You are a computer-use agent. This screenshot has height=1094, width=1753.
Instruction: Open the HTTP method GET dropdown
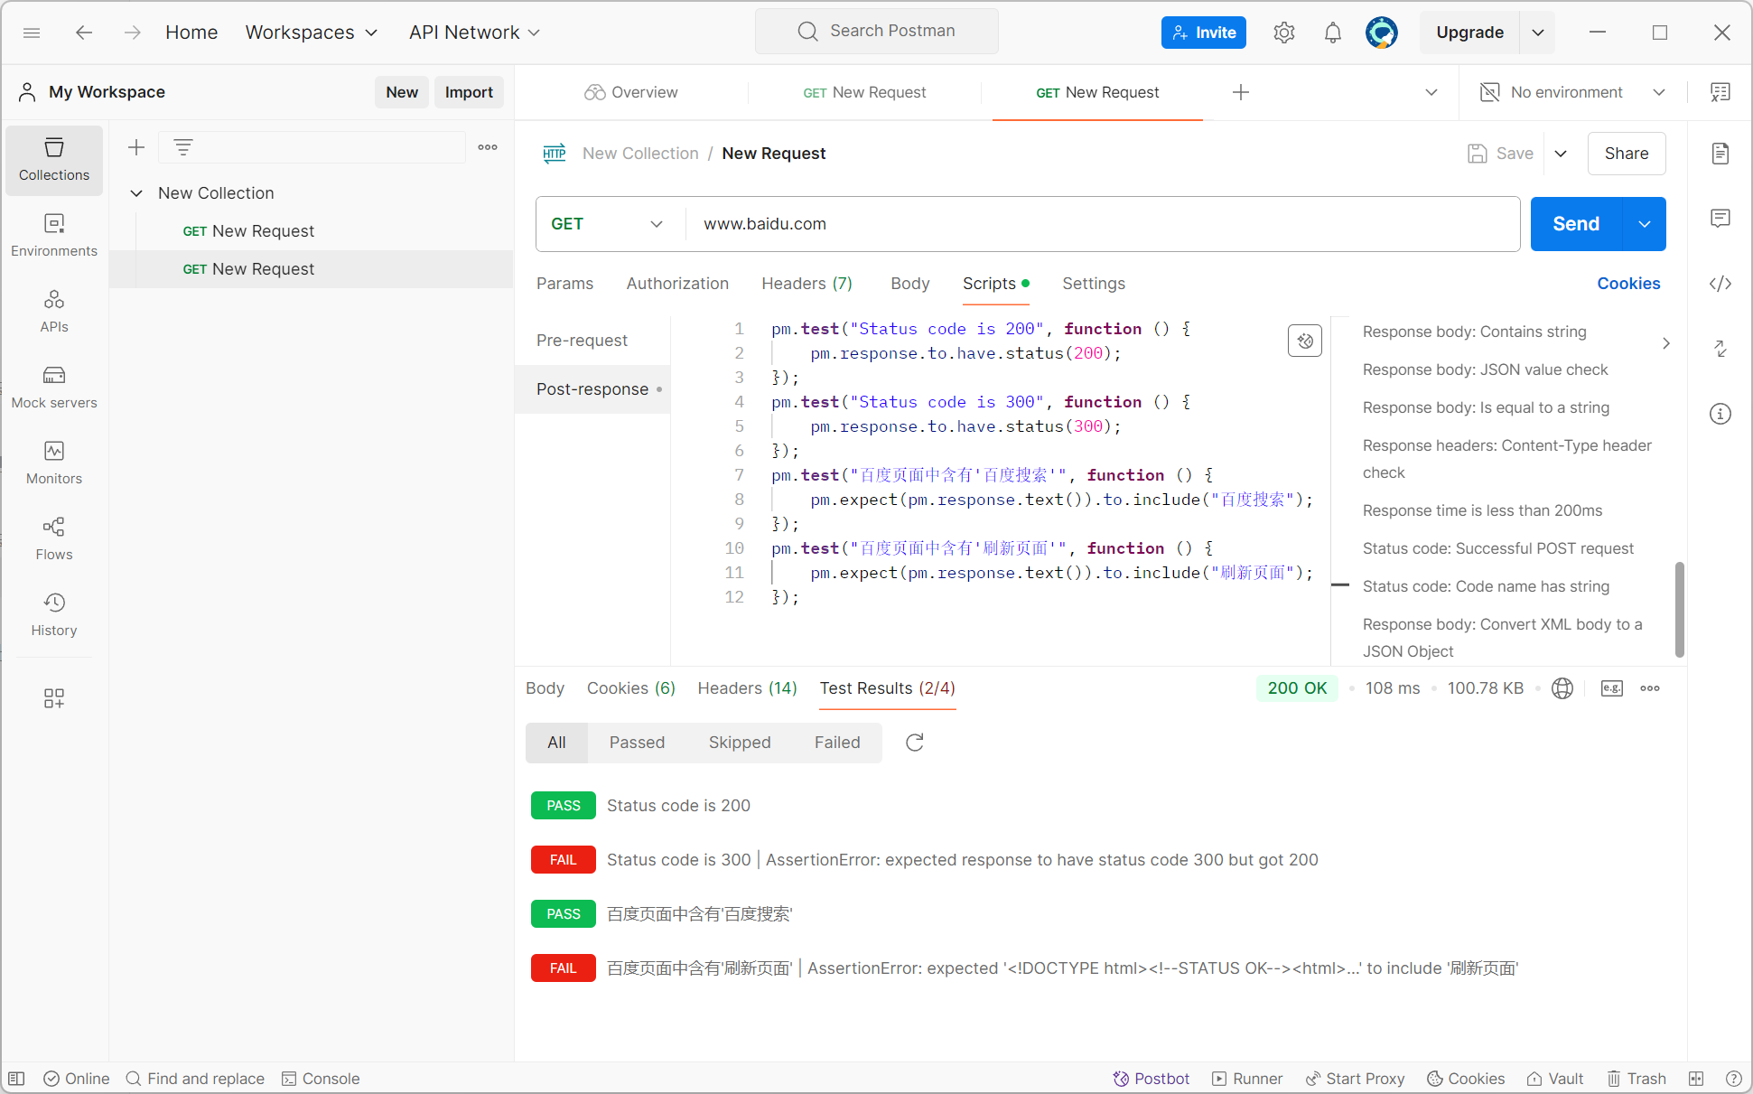click(607, 224)
